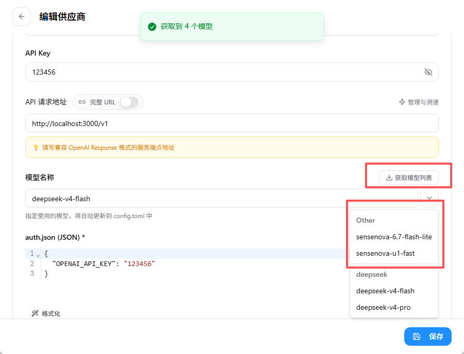Click the API Key input field

(x=231, y=72)
